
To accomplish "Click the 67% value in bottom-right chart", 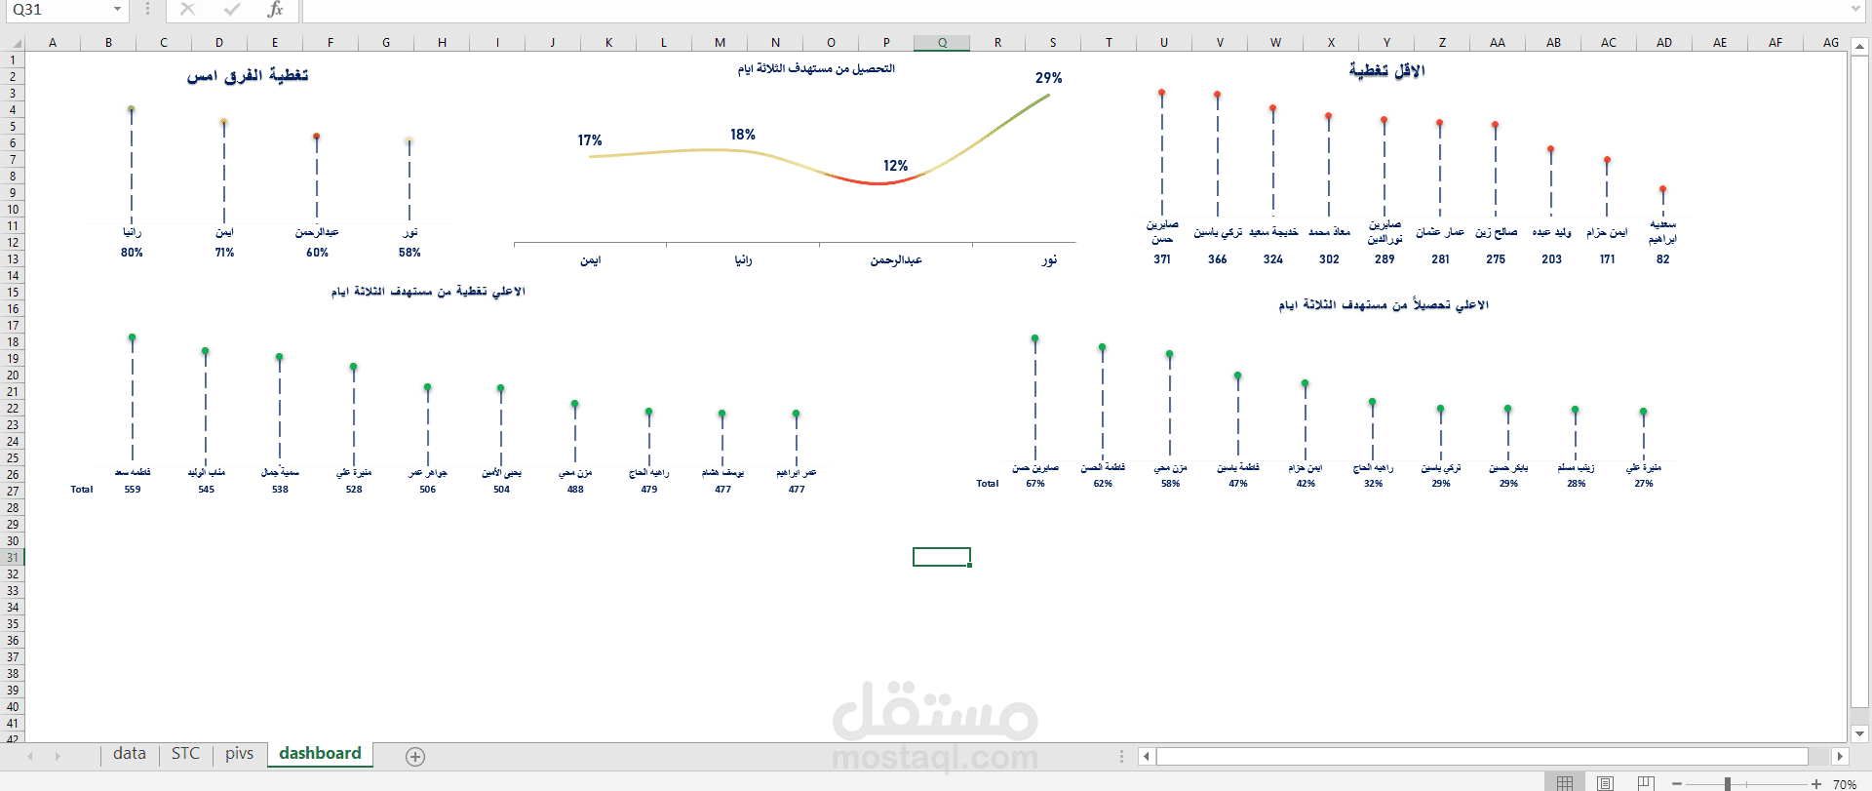I will (1035, 484).
